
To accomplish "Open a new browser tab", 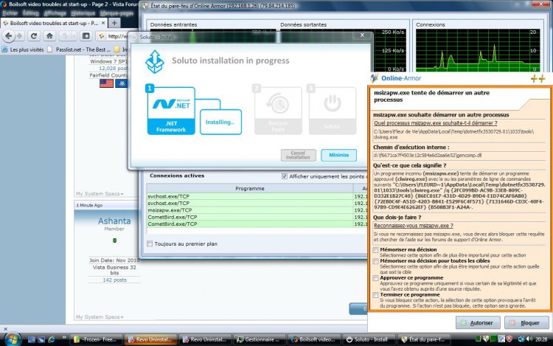I will point(114,23).
